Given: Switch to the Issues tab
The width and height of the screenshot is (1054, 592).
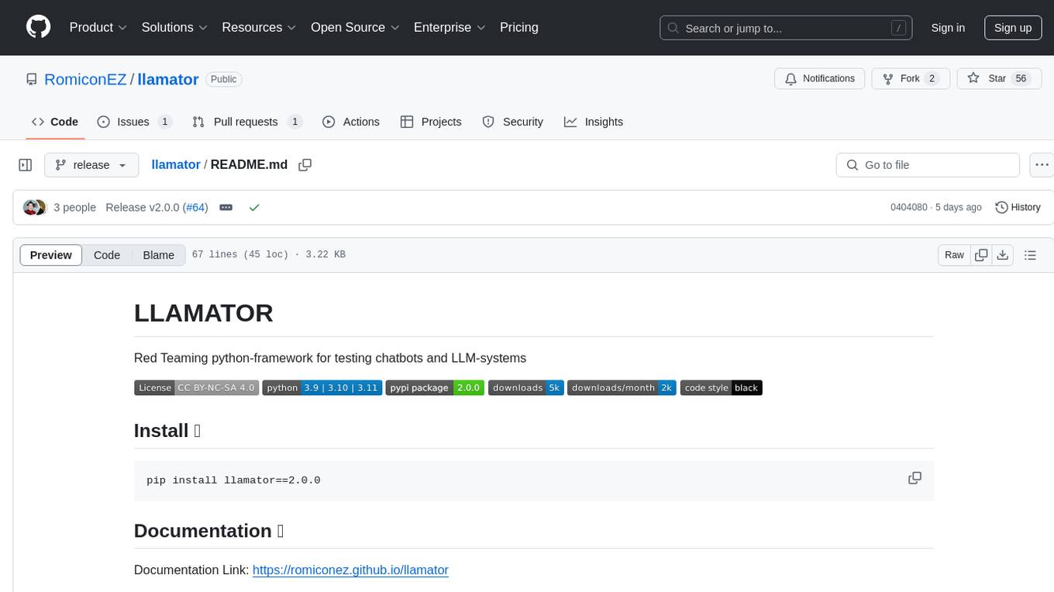Looking at the screenshot, I should point(134,122).
